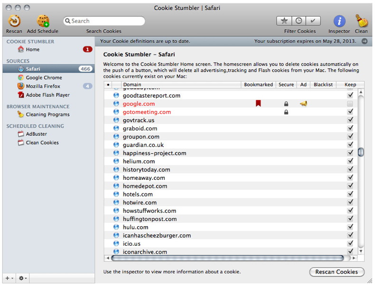The image size is (375, 286).
Task: Click the Clean broom icon
Action: (361, 21)
